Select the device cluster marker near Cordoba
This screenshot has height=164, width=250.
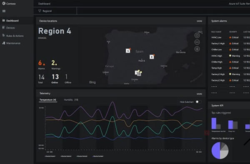pyautogui.click(x=138, y=73)
